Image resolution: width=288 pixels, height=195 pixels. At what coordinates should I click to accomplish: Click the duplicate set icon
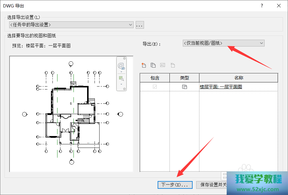(x=153, y=65)
